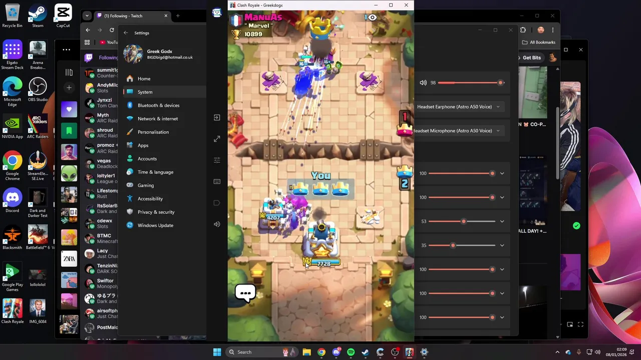This screenshot has height=360, width=641.
Task: Click the exit icon in game sidebar
Action: pos(217,117)
